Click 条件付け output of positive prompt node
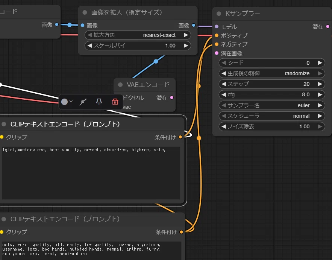 coord(180,137)
